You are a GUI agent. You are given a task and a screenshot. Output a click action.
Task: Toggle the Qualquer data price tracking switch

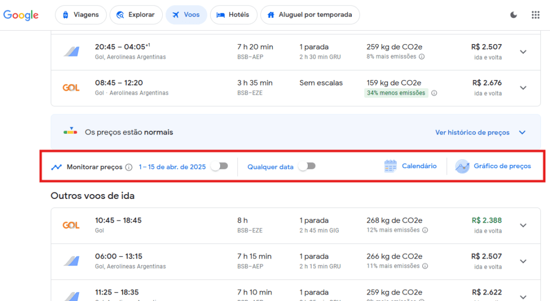pyautogui.click(x=307, y=167)
